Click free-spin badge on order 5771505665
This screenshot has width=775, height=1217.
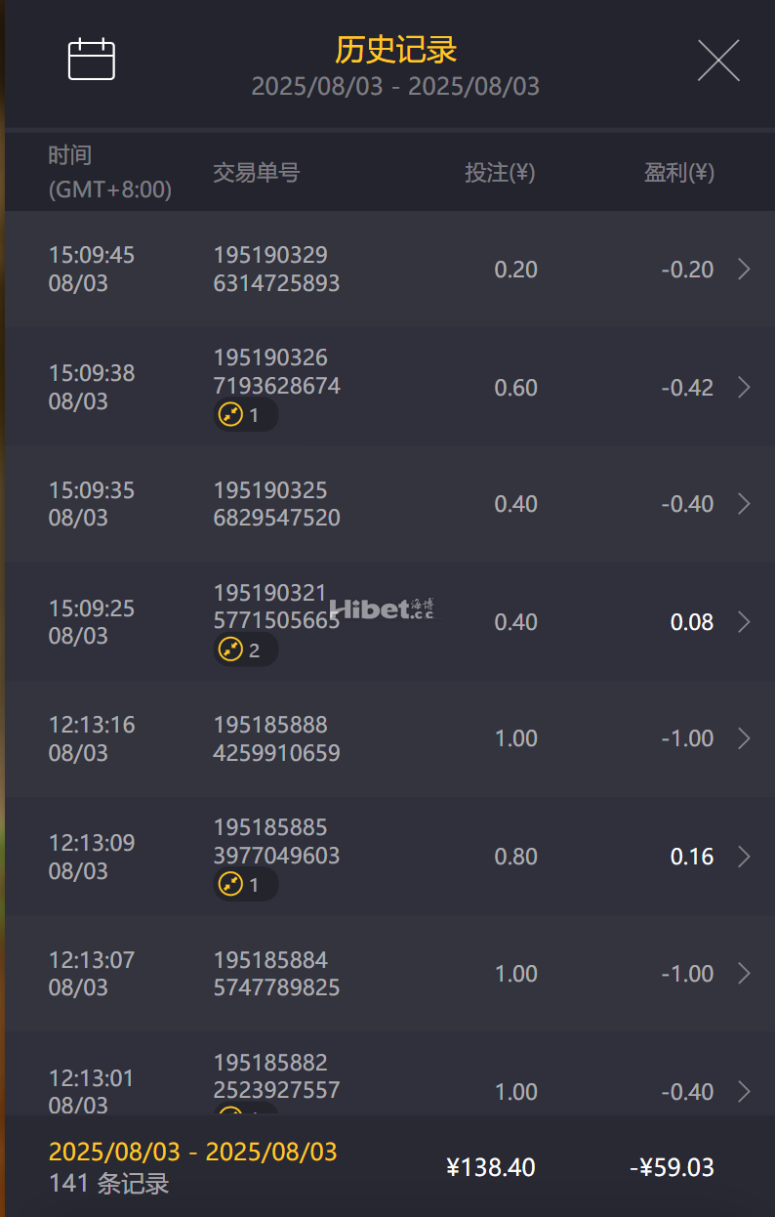point(245,650)
